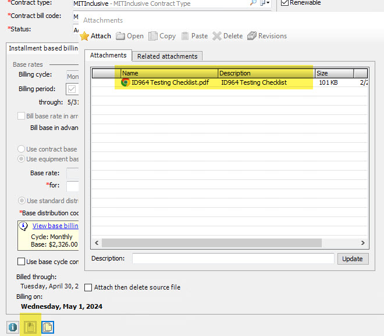The image size is (384, 336).
Task: Click the horizontal scrollbar thumb
Action: coord(212,243)
